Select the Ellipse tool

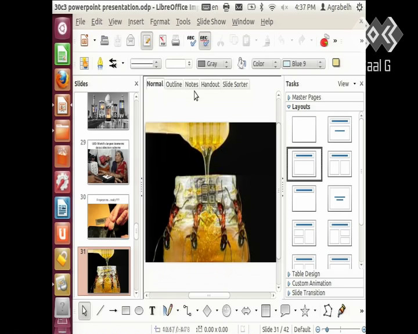click(139, 311)
